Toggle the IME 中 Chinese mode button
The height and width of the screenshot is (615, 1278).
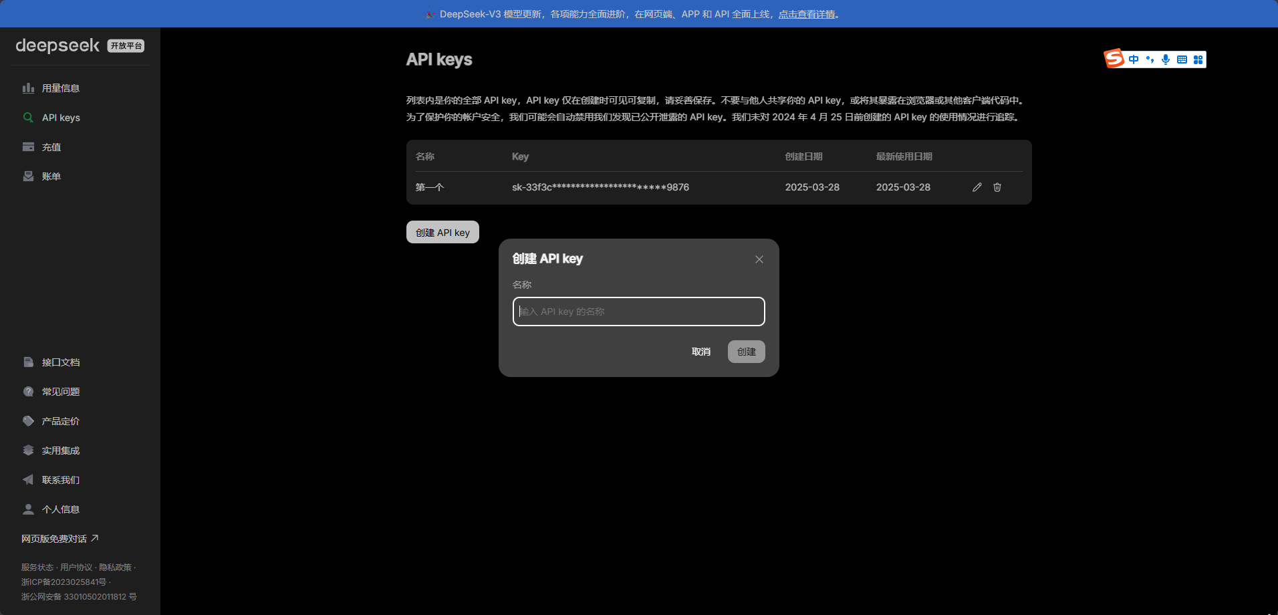[x=1134, y=59]
